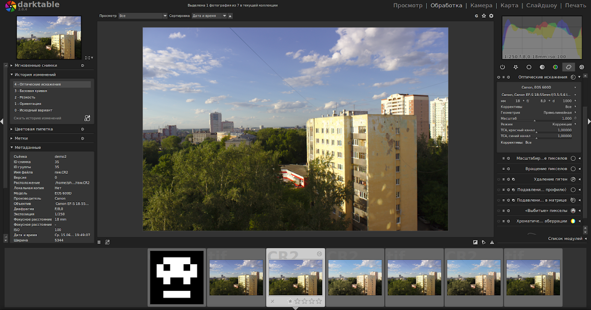
Task: Create style from history stack icon
Action: 87,118
